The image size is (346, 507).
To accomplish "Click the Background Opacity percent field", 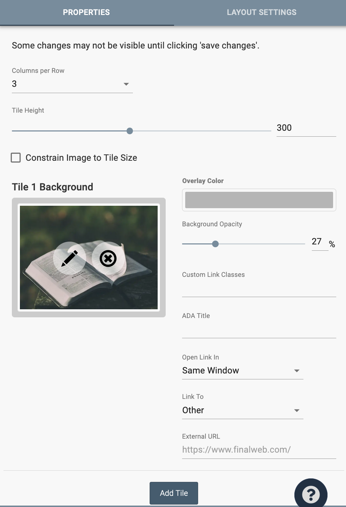I will [319, 242].
